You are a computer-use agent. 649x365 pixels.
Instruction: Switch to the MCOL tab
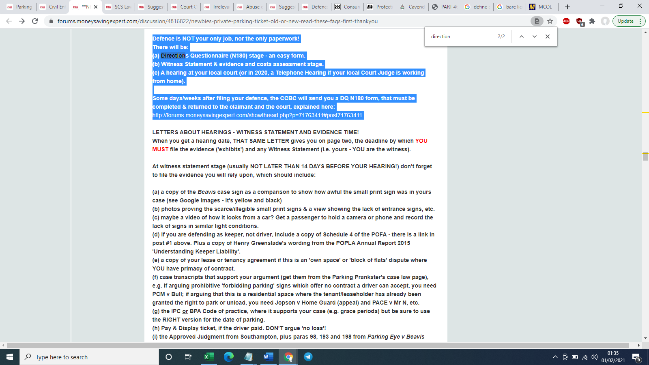coord(542,7)
